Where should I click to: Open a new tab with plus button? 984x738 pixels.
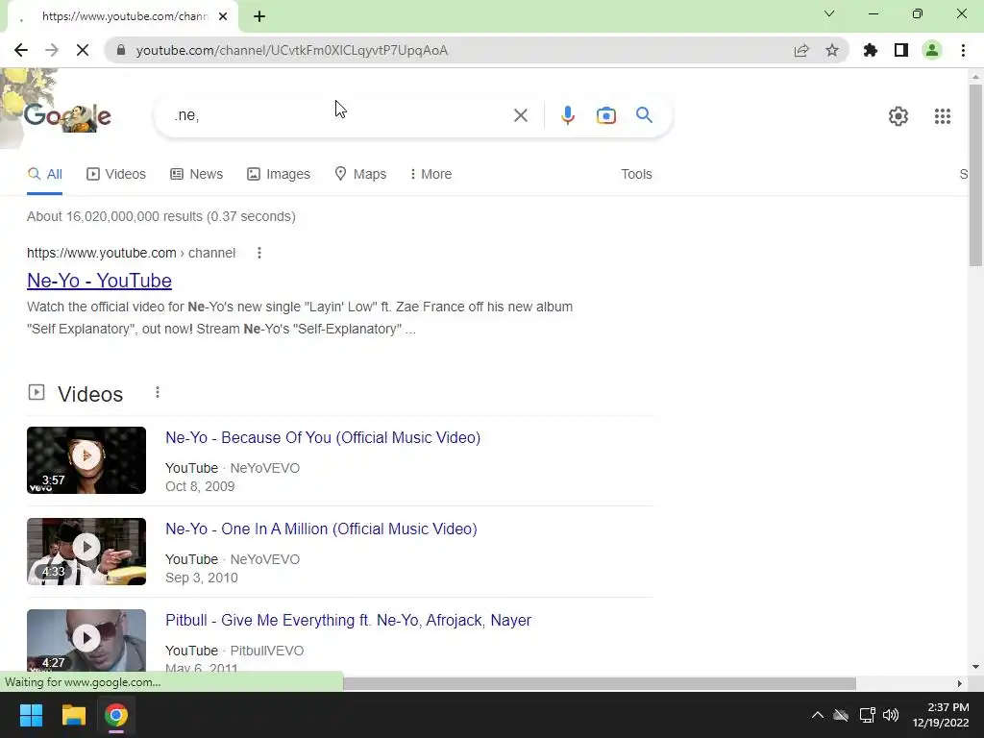pyautogui.click(x=259, y=16)
